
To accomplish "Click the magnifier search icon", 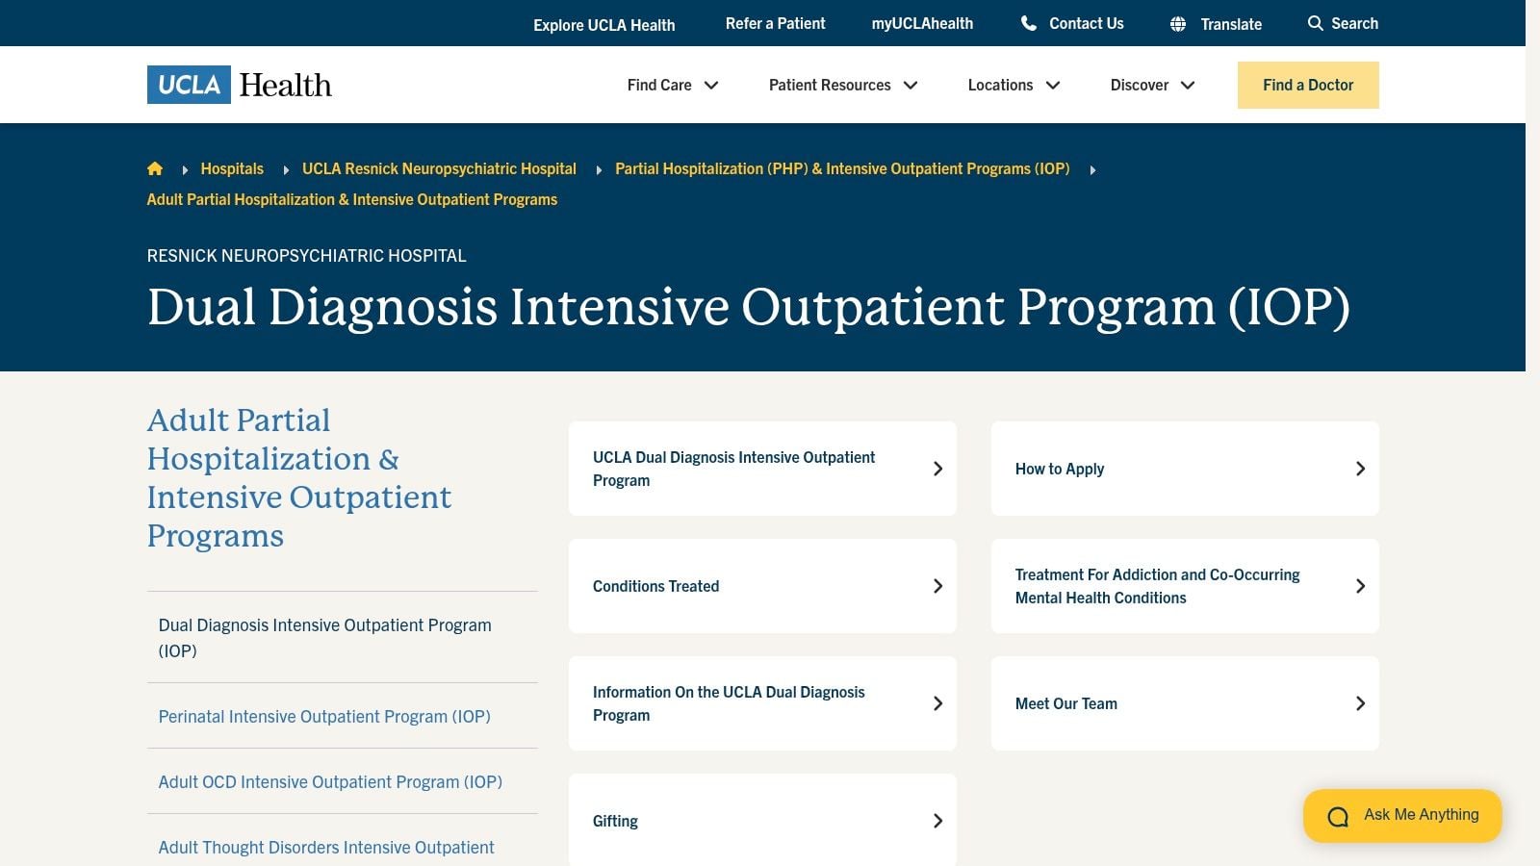I will coord(1315,23).
